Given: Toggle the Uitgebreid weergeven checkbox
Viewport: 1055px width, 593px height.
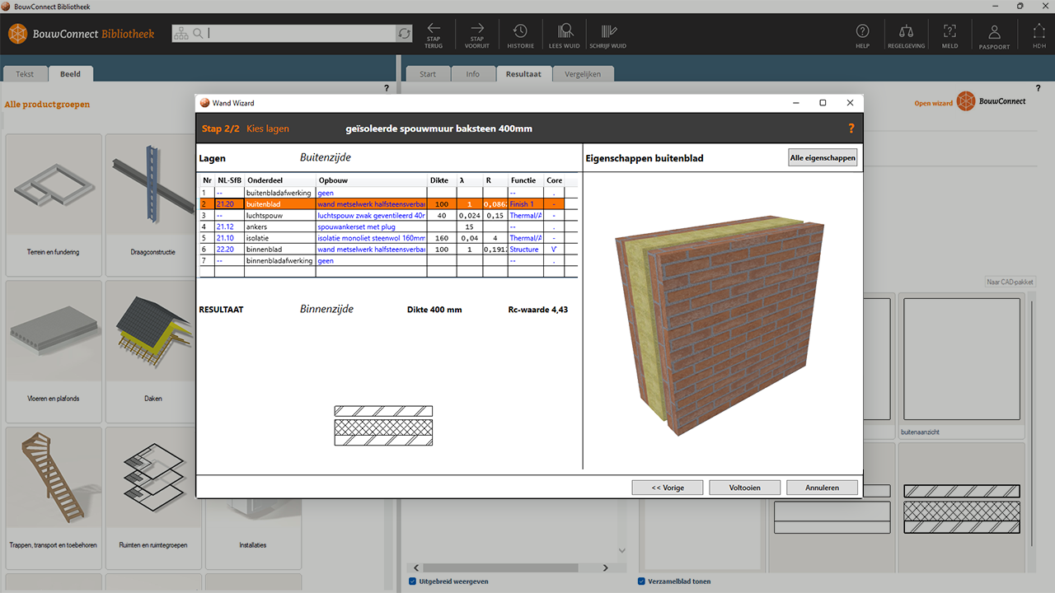Looking at the screenshot, I should (413, 581).
